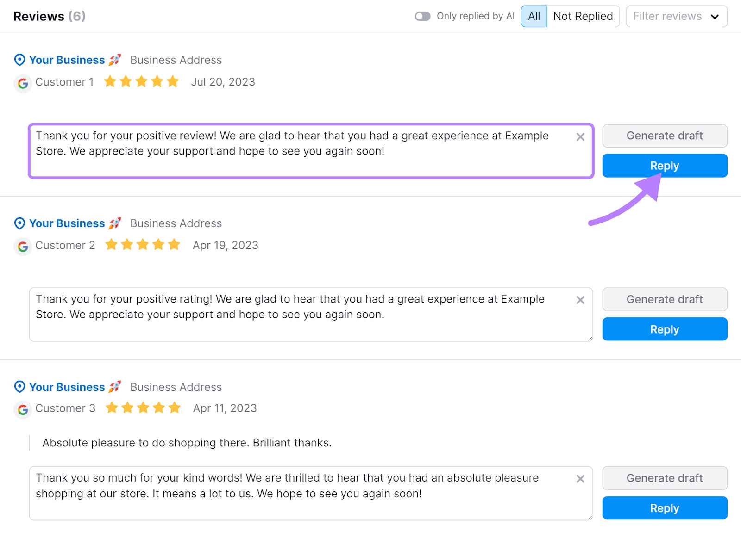Dismiss Customer 2's draft reply with the X icon
Viewport: 741px width, 538px height.
tap(580, 300)
